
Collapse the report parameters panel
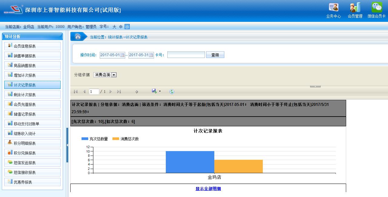tap(315, 87)
